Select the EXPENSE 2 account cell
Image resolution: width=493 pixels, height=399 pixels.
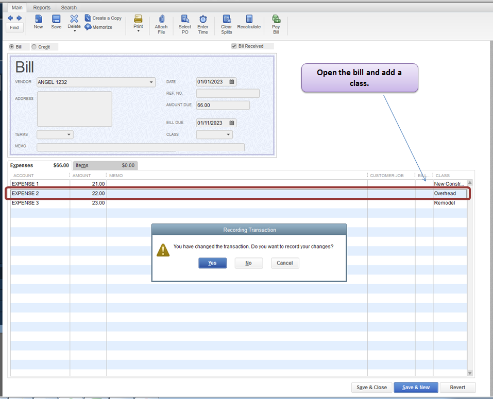[40, 194]
